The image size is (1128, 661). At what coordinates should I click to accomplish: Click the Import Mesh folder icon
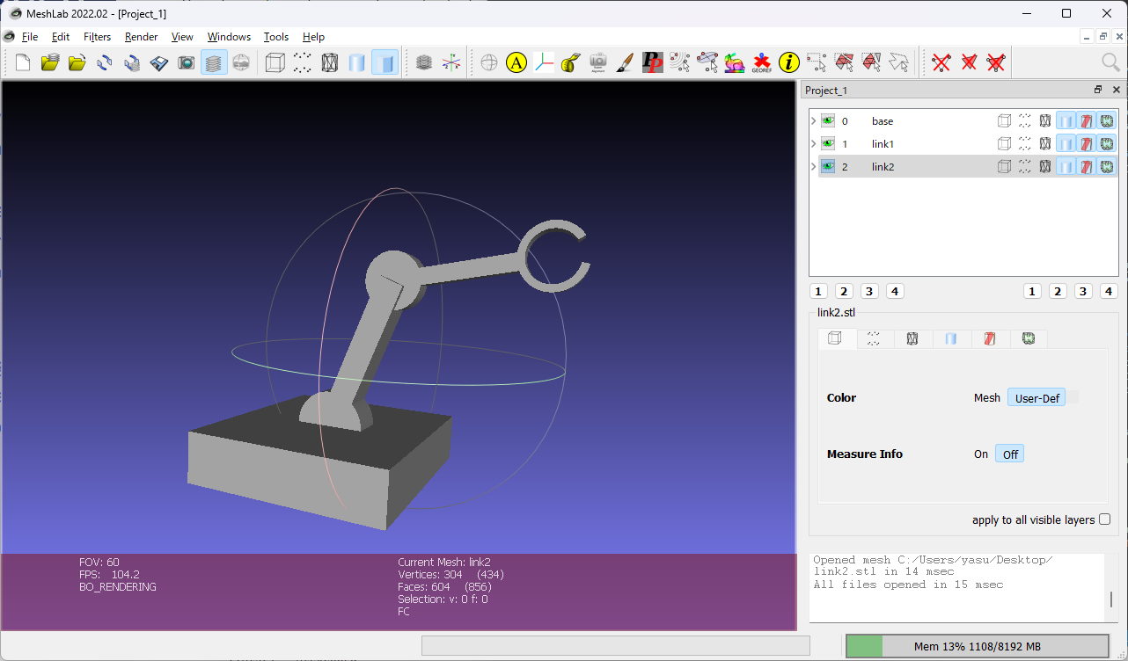point(77,62)
